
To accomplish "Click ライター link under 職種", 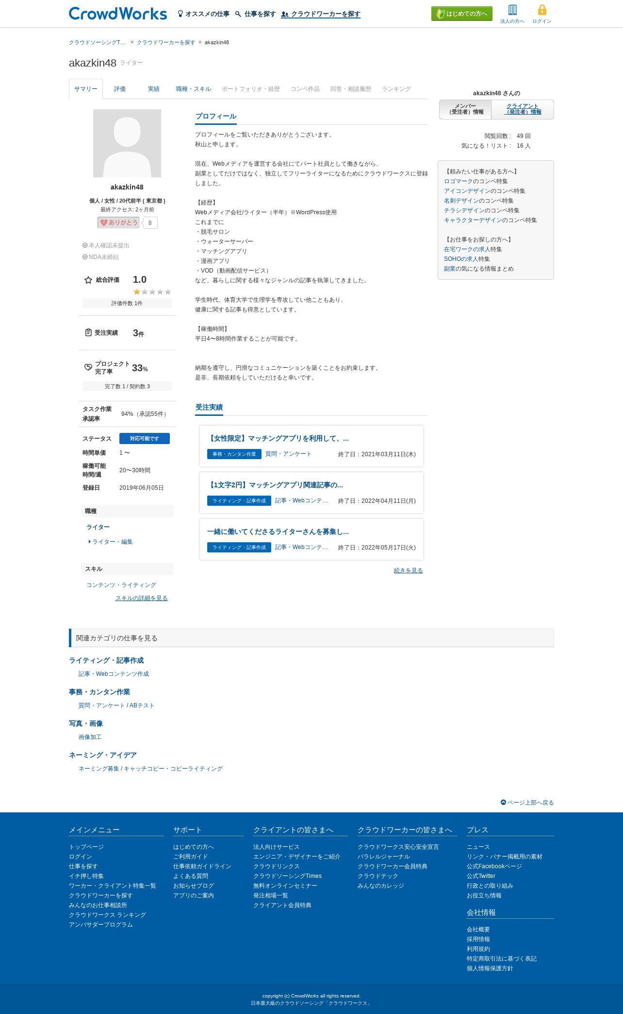I will [98, 527].
